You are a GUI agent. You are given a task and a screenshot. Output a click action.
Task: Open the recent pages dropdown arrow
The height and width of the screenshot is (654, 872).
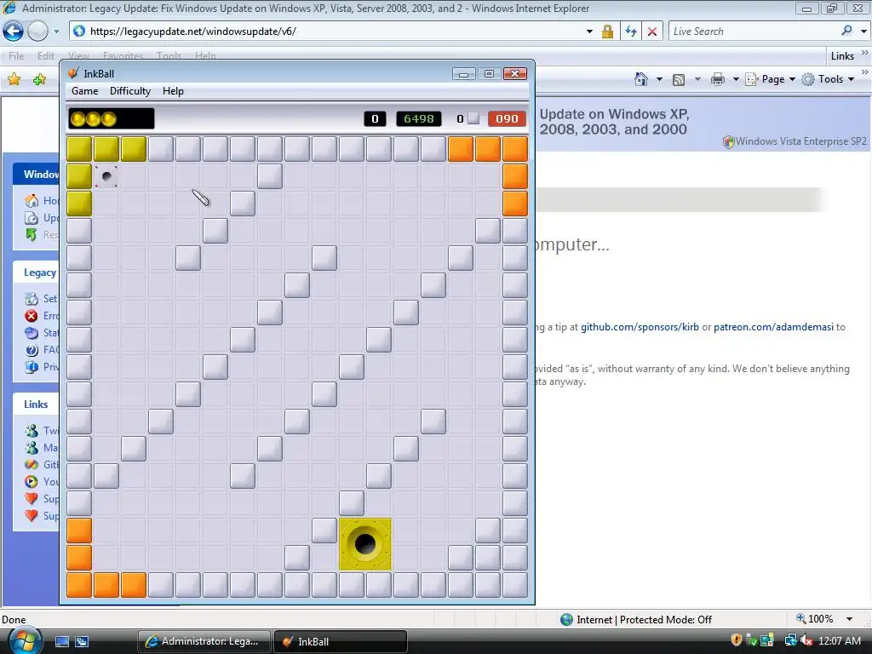coord(56,32)
